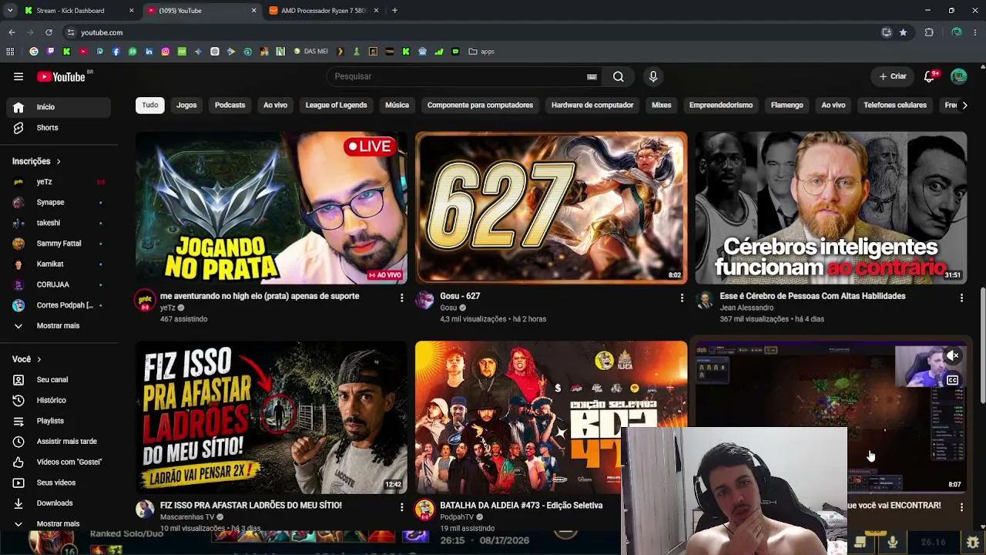
Task: Select the Música filter chip
Action: (x=397, y=105)
